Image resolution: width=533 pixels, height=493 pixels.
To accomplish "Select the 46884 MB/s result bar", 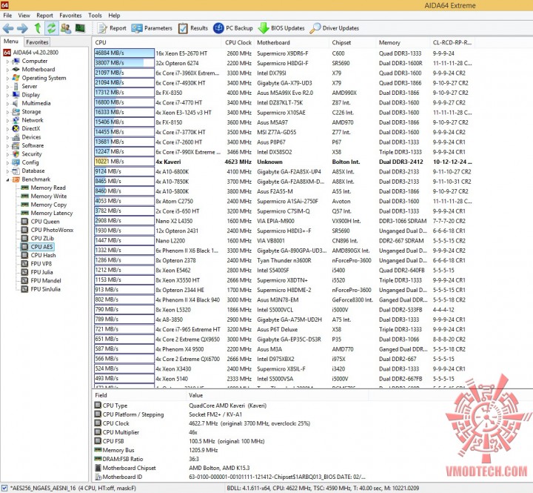I will 124,53.
